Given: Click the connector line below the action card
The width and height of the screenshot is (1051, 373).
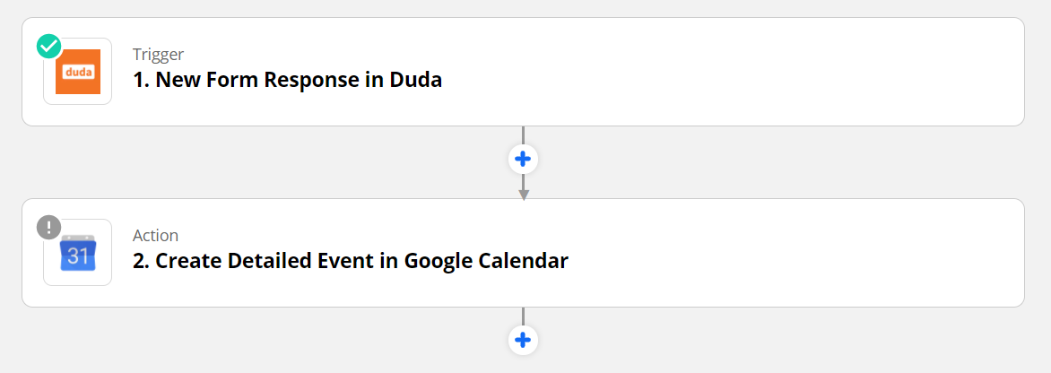Looking at the screenshot, I should [523, 316].
